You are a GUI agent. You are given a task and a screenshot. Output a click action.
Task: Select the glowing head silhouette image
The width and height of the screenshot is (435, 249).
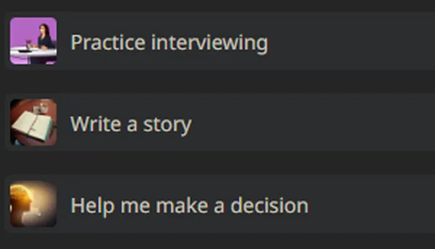click(x=33, y=204)
